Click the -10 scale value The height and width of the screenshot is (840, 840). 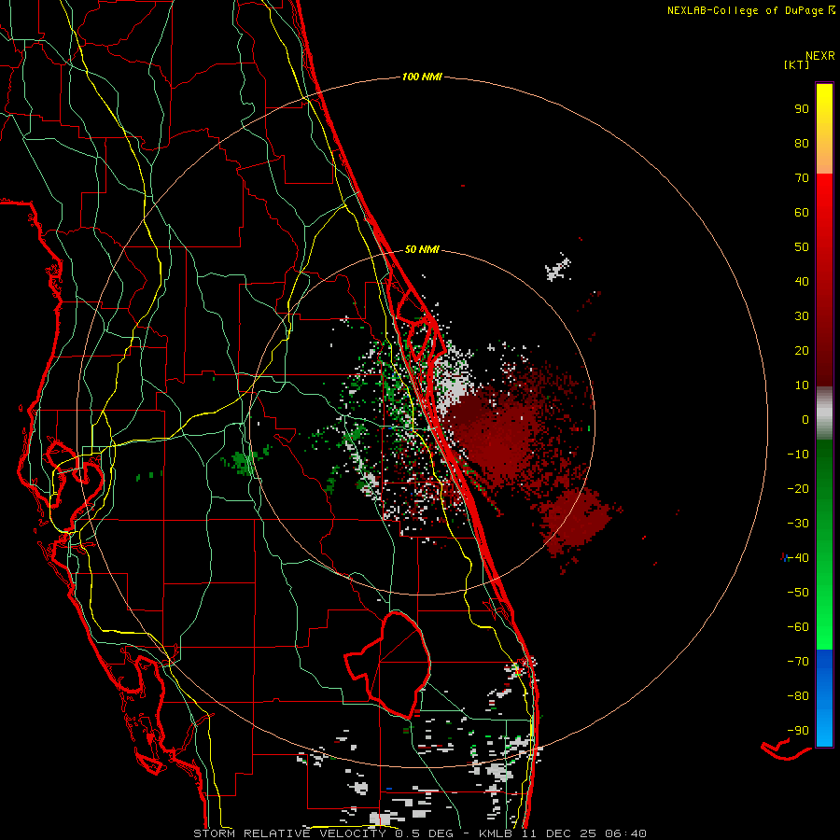798,455
